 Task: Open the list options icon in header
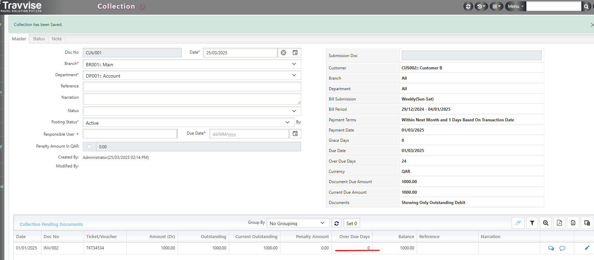[496, 6]
